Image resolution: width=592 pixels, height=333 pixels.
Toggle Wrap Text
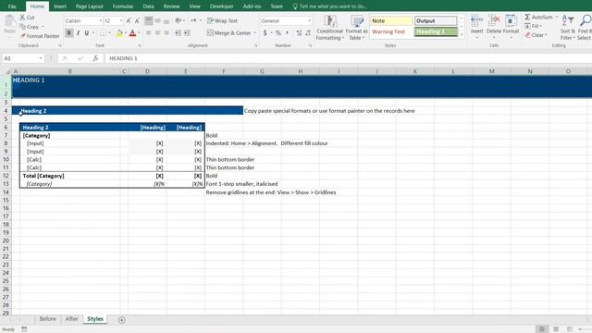click(x=222, y=20)
